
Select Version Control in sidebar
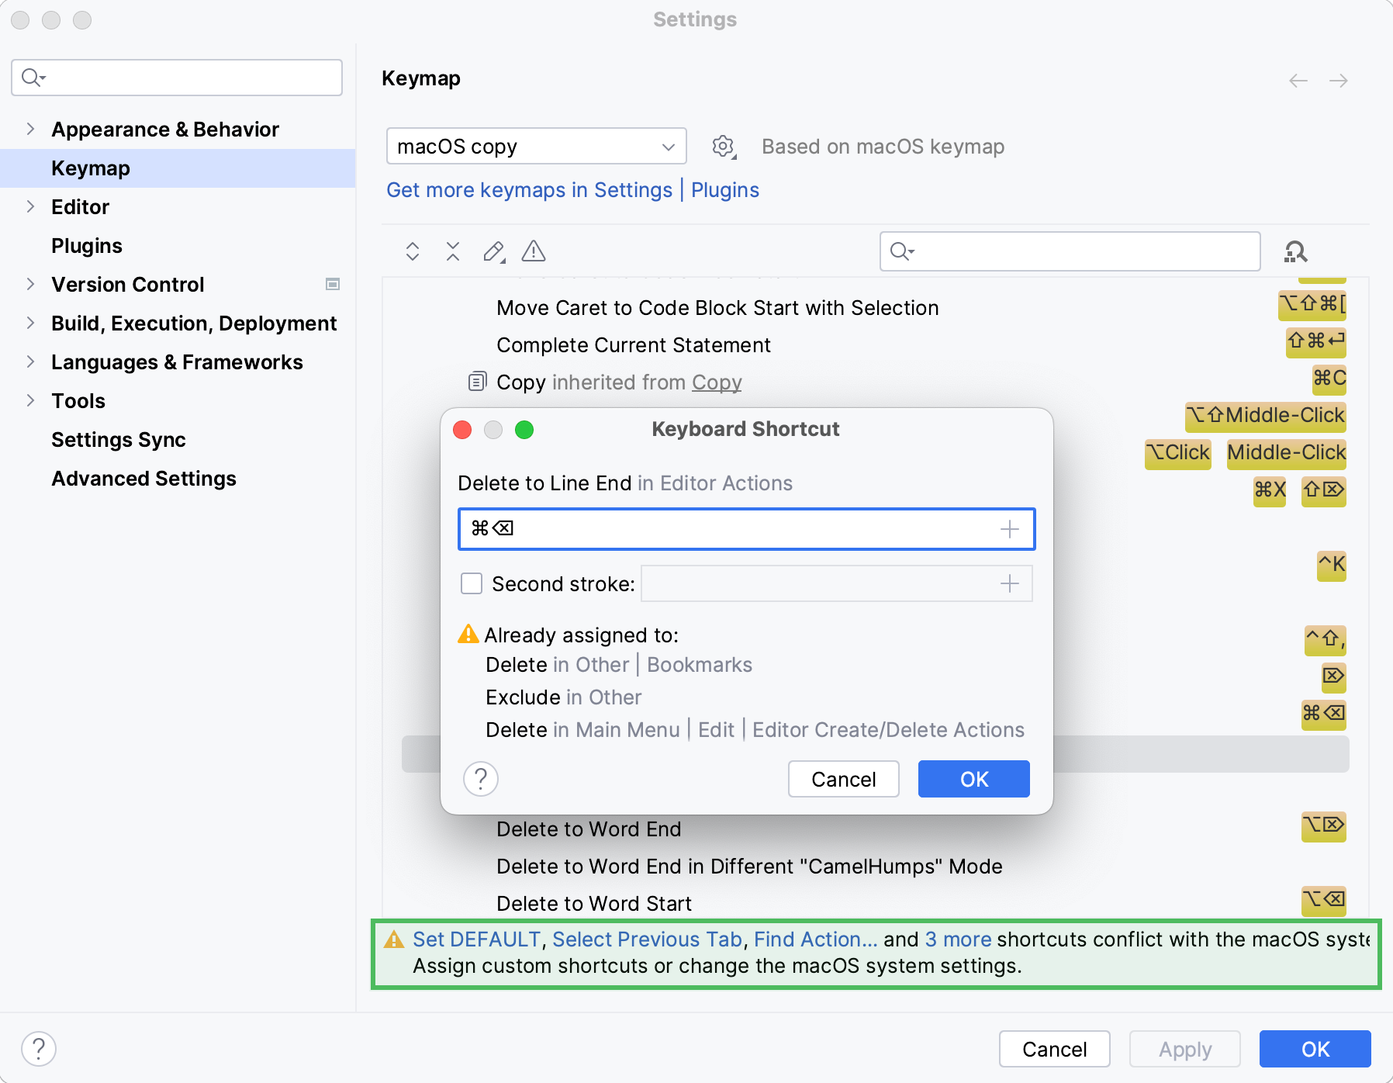128,285
